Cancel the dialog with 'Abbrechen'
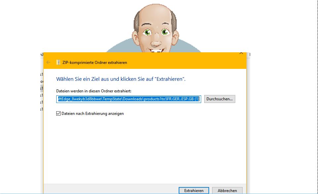 coord(227,190)
